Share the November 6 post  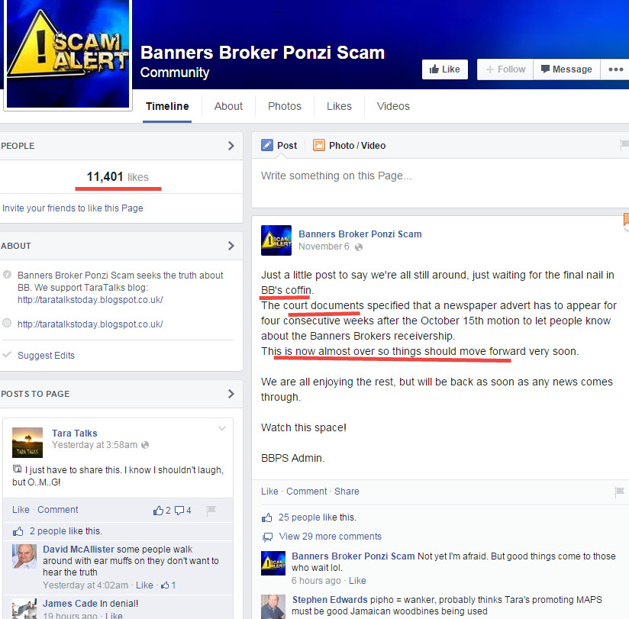tap(347, 492)
